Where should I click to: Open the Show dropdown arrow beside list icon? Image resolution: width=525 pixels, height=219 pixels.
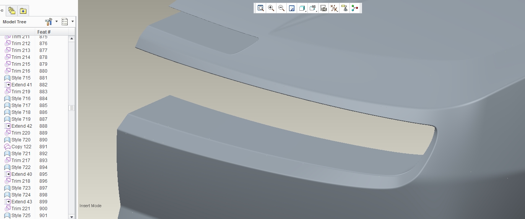pos(73,22)
